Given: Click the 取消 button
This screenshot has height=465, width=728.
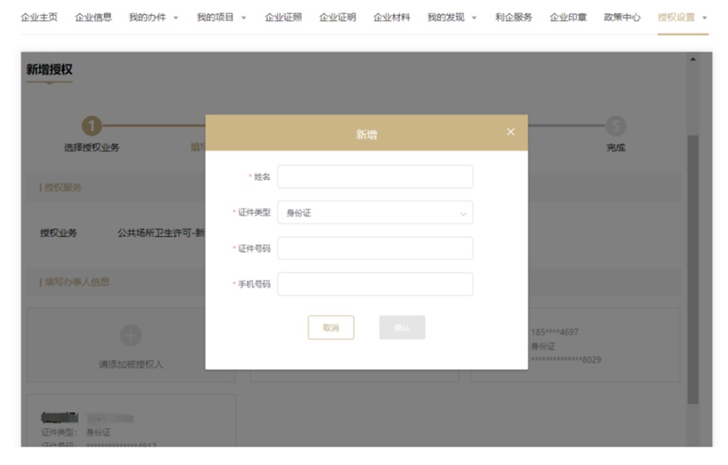Looking at the screenshot, I should pos(330,328).
